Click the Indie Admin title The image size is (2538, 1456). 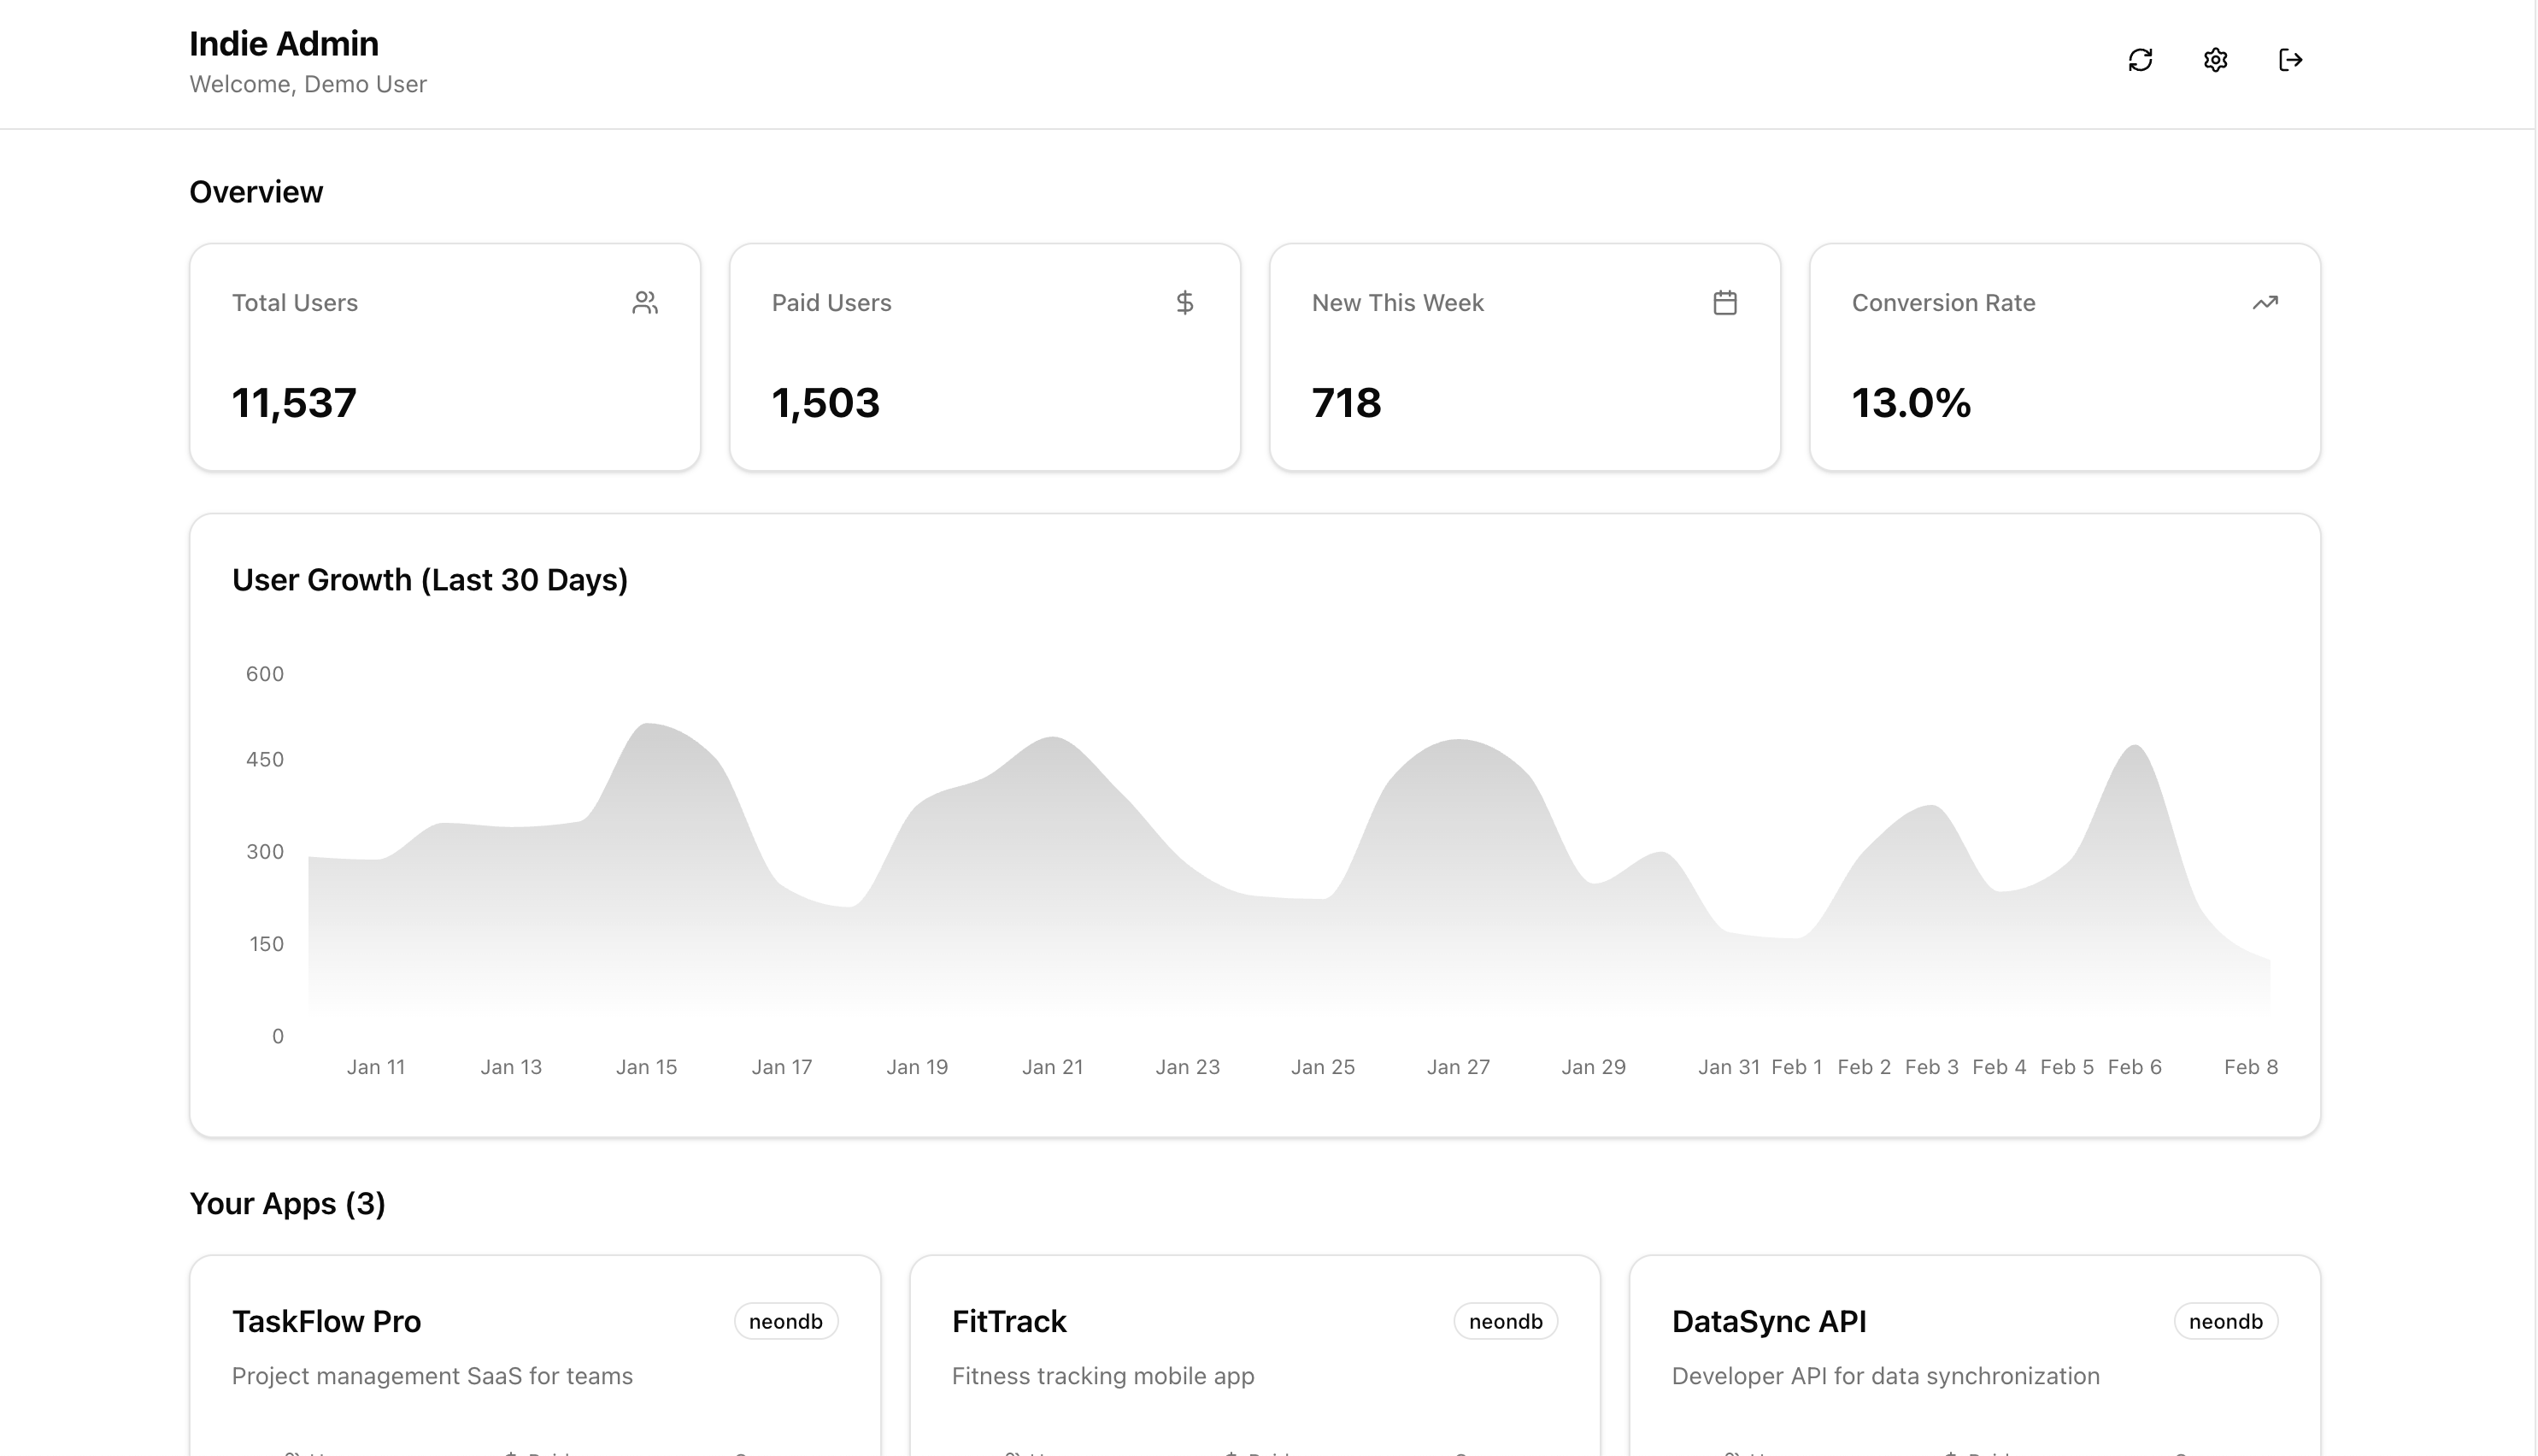coord(284,44)
